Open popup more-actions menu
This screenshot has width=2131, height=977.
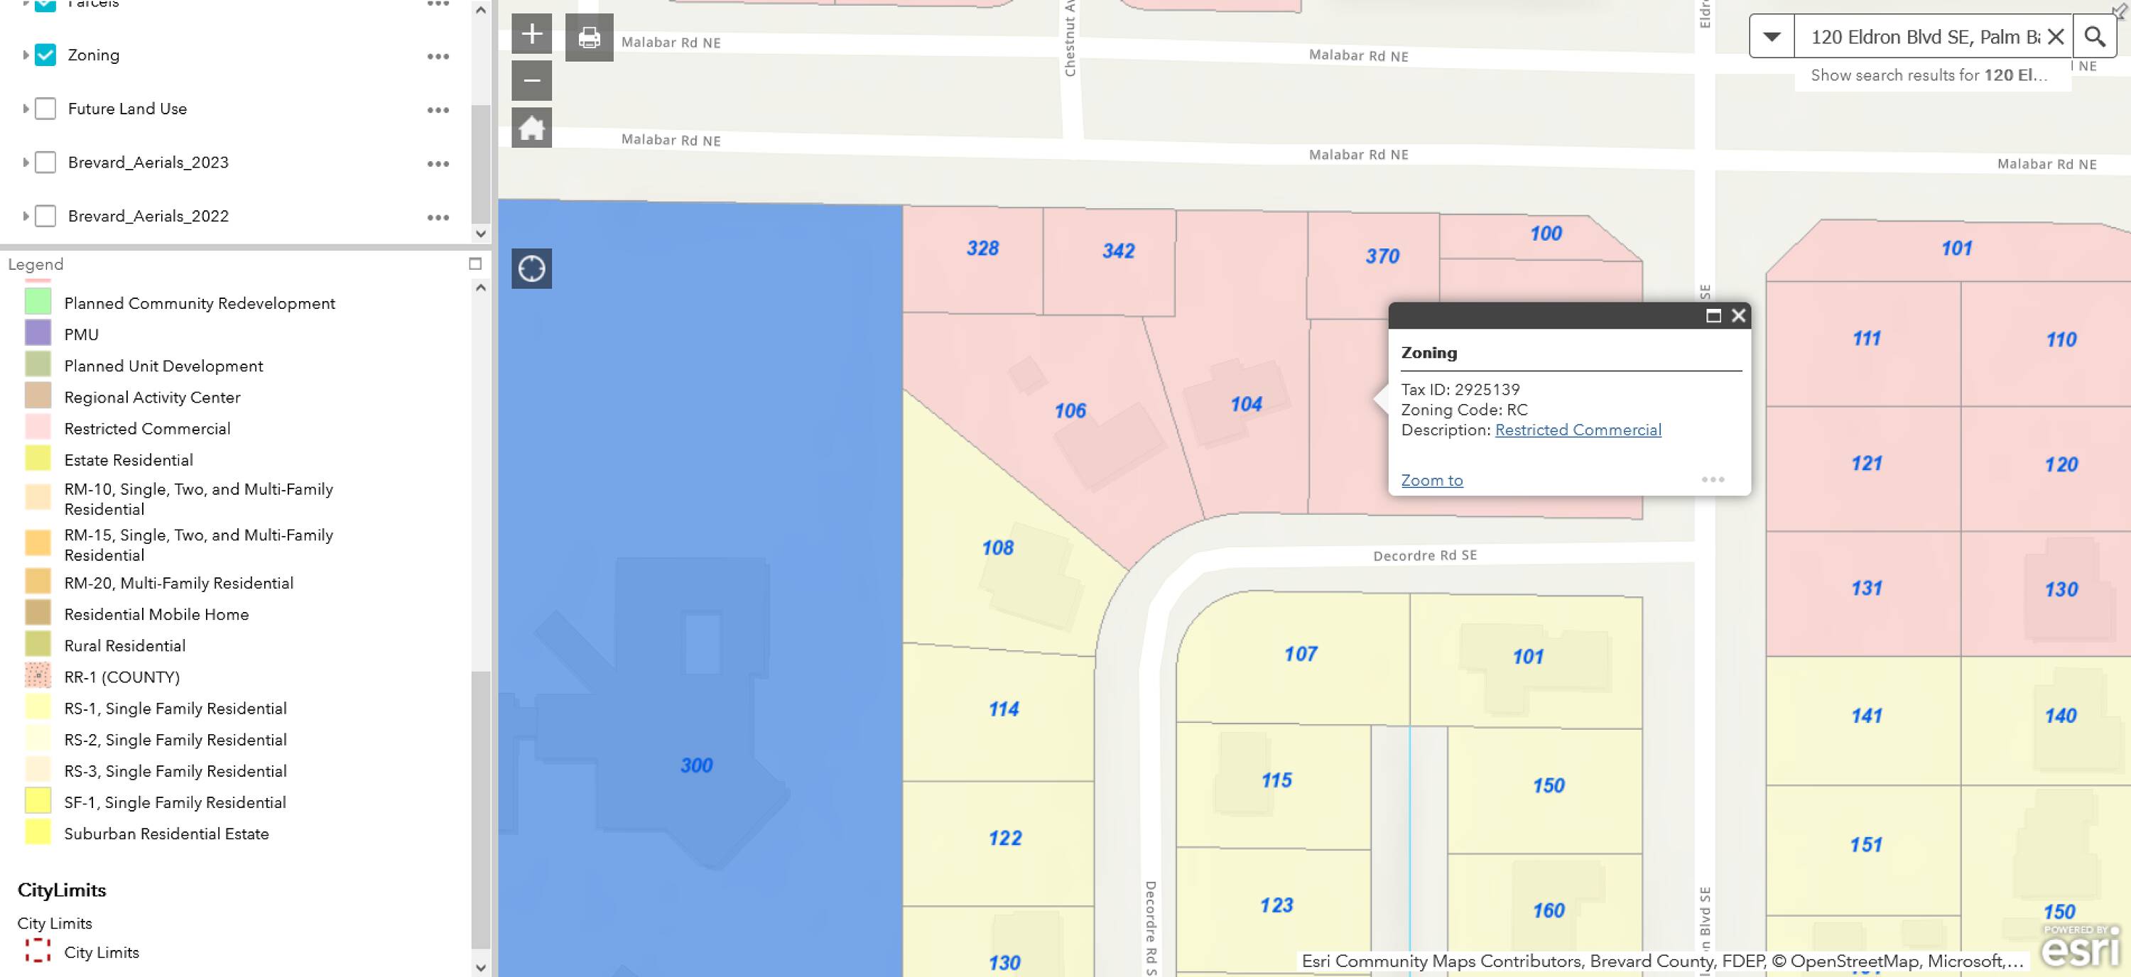(1713, 479)
